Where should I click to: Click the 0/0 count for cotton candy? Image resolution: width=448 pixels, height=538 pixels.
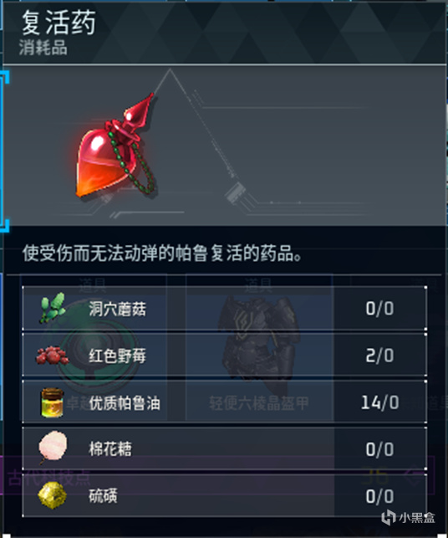[x=379, y=449]
